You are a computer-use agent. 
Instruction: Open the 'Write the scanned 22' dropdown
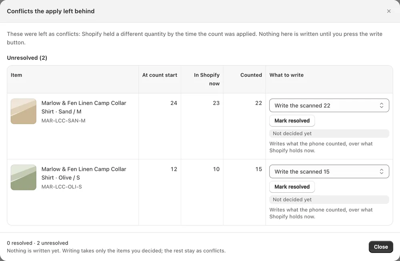pos(329,105)
